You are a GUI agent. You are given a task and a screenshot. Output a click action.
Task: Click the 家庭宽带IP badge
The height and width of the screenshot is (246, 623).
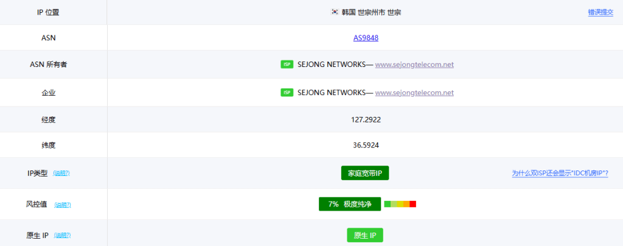[x=364, y=174]
